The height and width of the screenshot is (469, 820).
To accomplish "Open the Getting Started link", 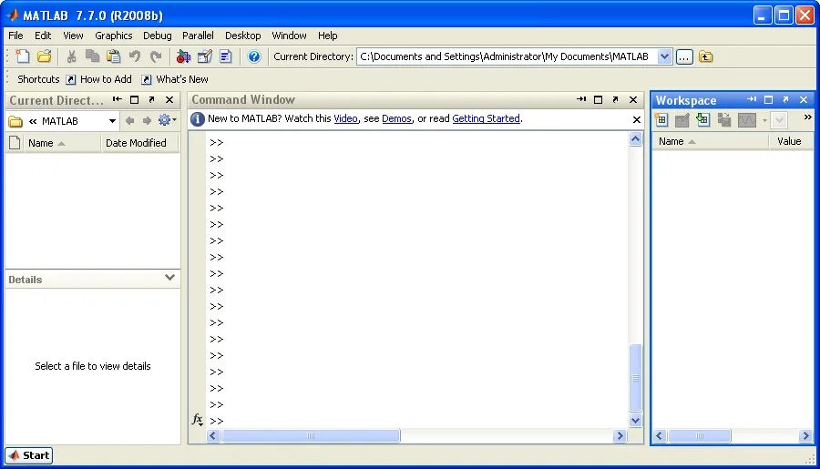I will pos(486,118).
